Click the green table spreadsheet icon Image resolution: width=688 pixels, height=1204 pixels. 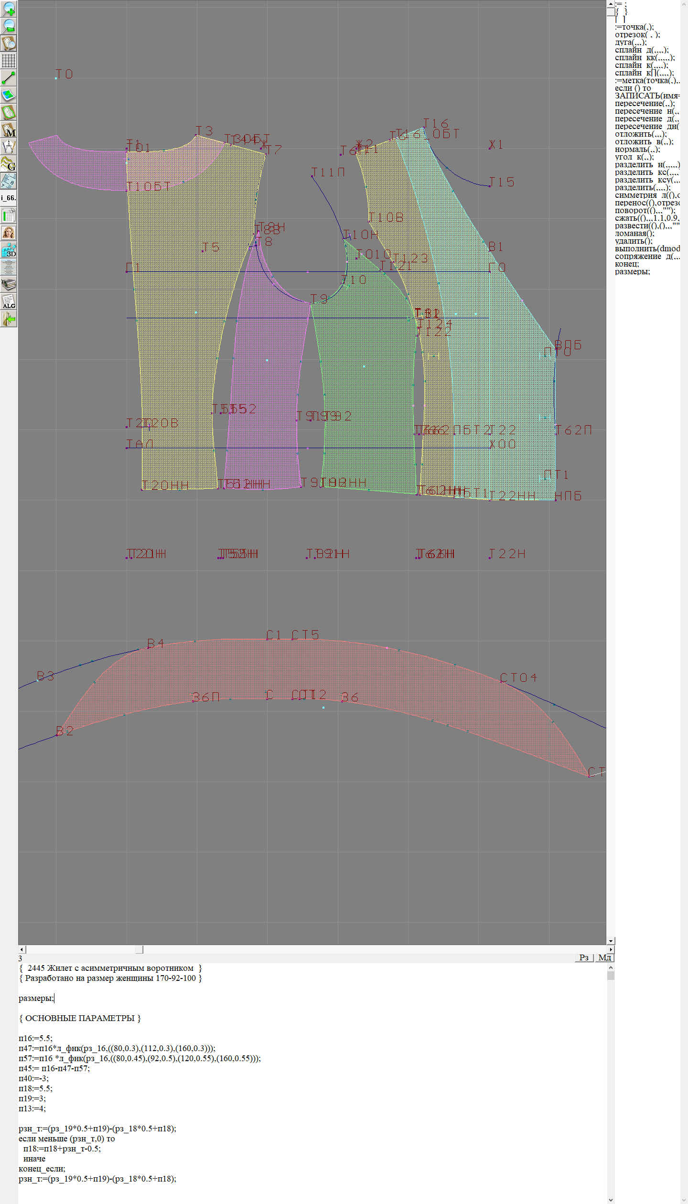[9, 215]
